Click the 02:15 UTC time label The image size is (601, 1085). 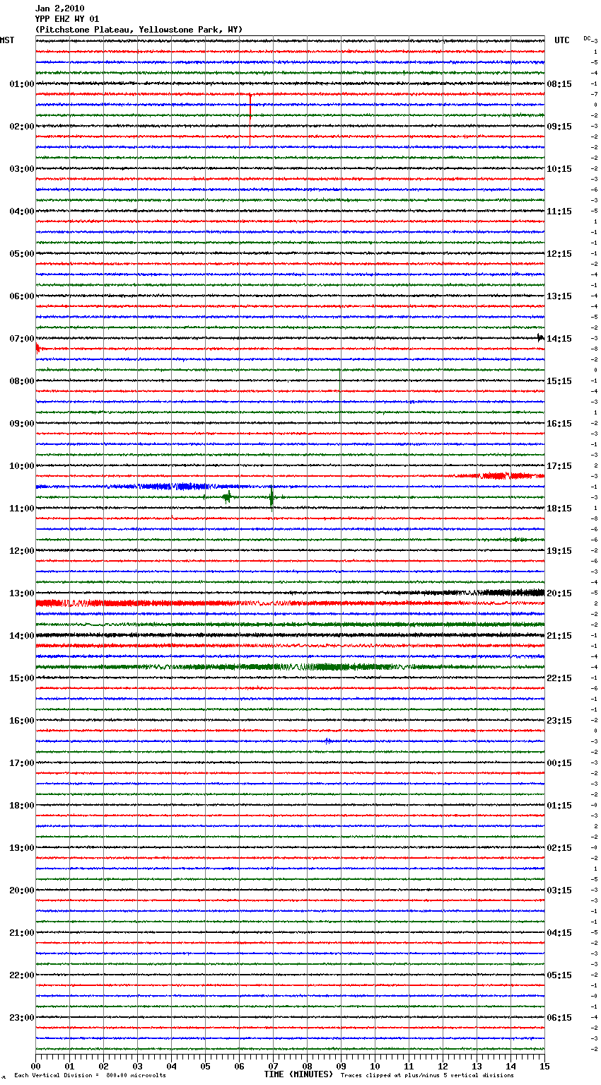click(x=559, y=848)
